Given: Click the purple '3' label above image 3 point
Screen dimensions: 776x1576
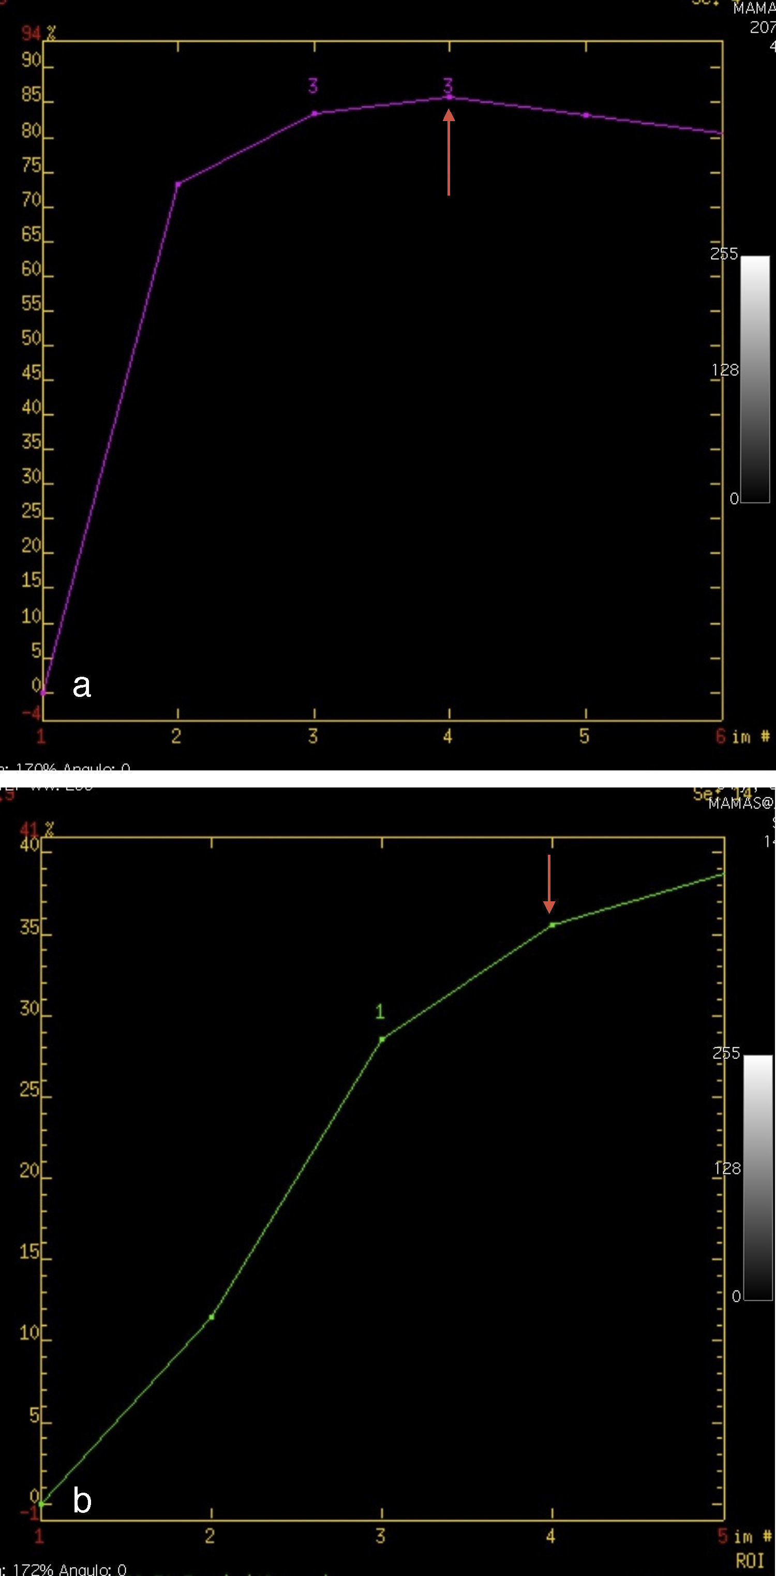Looking at the screenshot, I should [x=313, y=86].
